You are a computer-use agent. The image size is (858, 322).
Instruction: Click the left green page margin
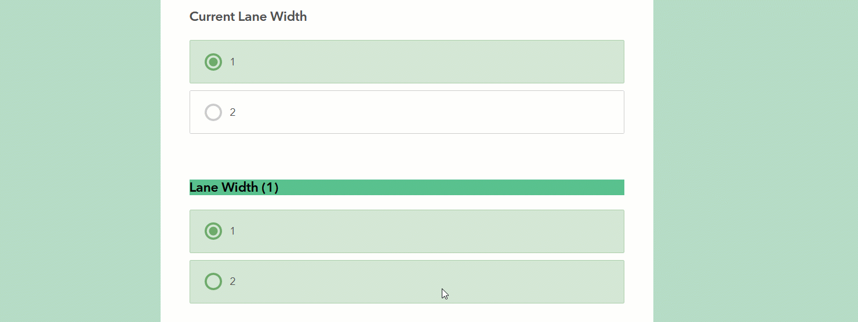tap(80, 161)
